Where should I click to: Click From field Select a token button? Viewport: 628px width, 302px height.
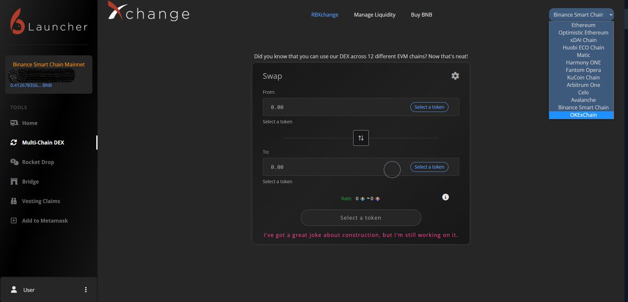click(429, 107)
